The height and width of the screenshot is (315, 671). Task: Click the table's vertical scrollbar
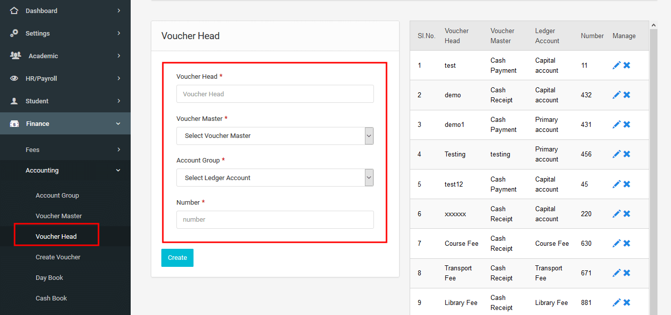point(653,172)
